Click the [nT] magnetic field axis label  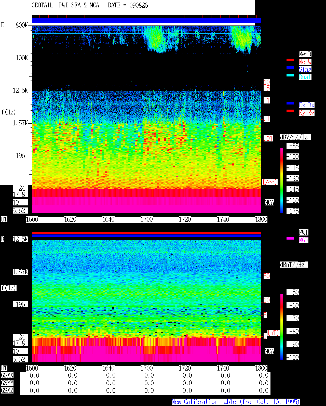[274, 333]
